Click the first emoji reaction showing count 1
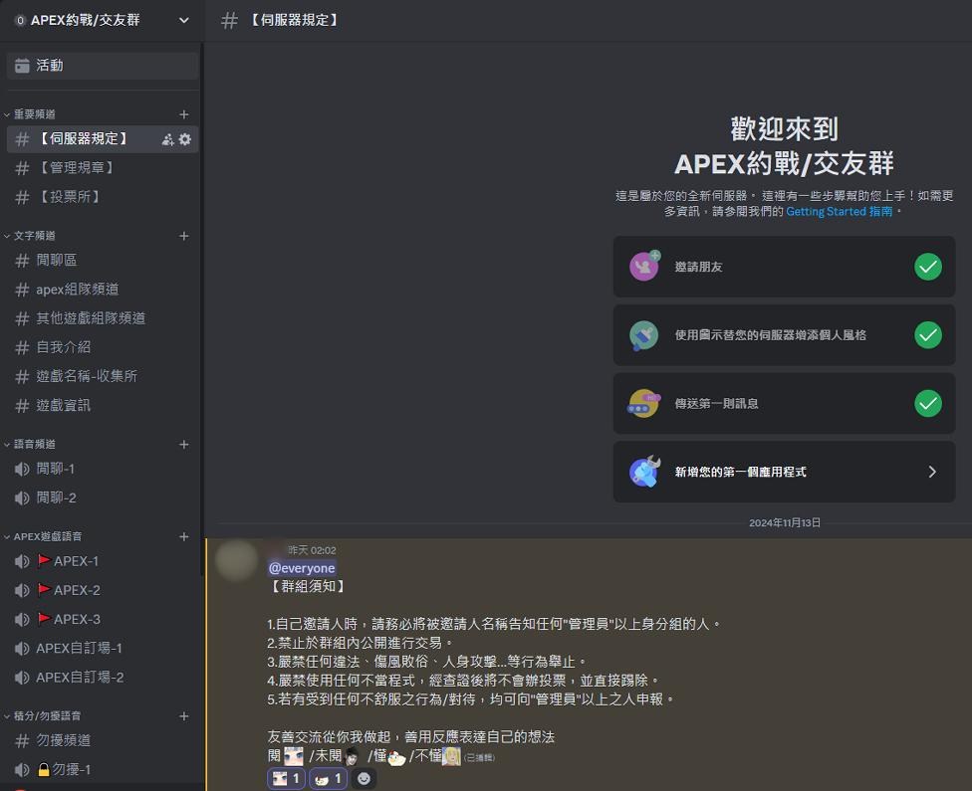The height and width of the screenshot is (791, 972). 285,778
